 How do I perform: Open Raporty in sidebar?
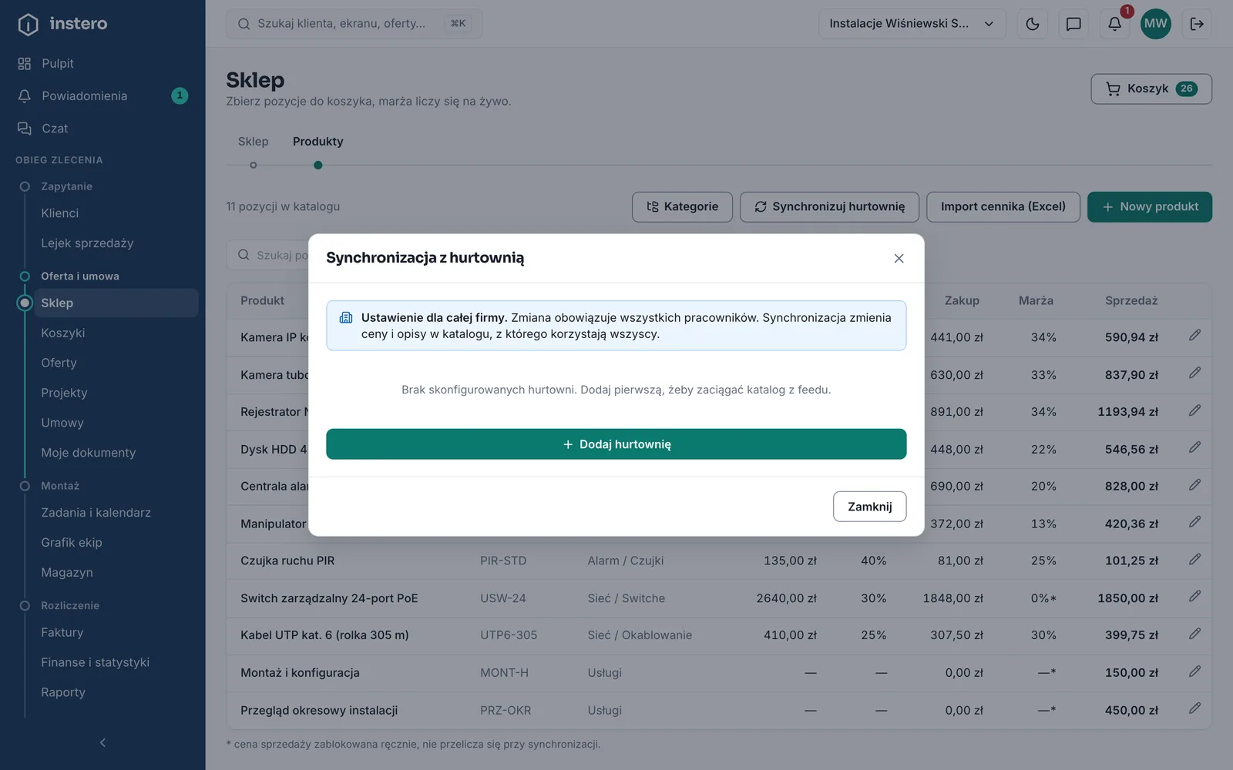point(116,692)
